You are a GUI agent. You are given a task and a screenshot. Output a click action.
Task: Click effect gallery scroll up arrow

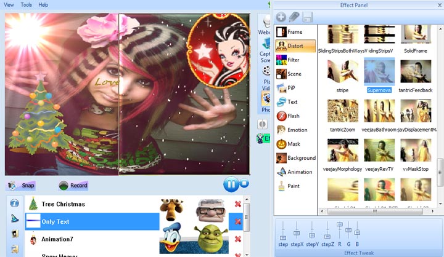(x=440, y=29)
